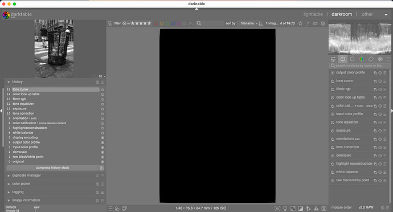
Task: Open the other views tab
Action: (x=367, y=14)
